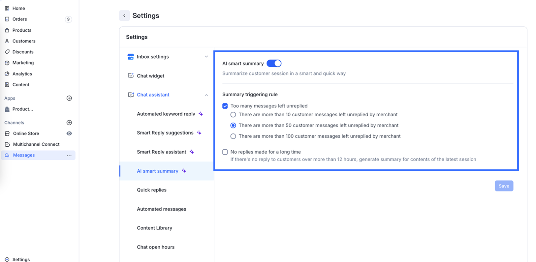Open the three-dot menu beside Messages
The image size is (536, 262).
(x=69, y=156)
